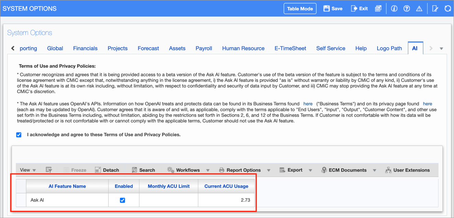
Task: Toggle the Ask AI Enabled checkbox
Action: point(123,200)
